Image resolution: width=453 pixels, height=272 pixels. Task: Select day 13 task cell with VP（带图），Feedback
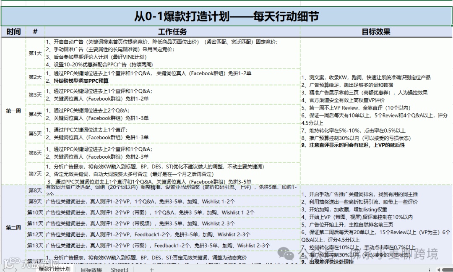172,246
